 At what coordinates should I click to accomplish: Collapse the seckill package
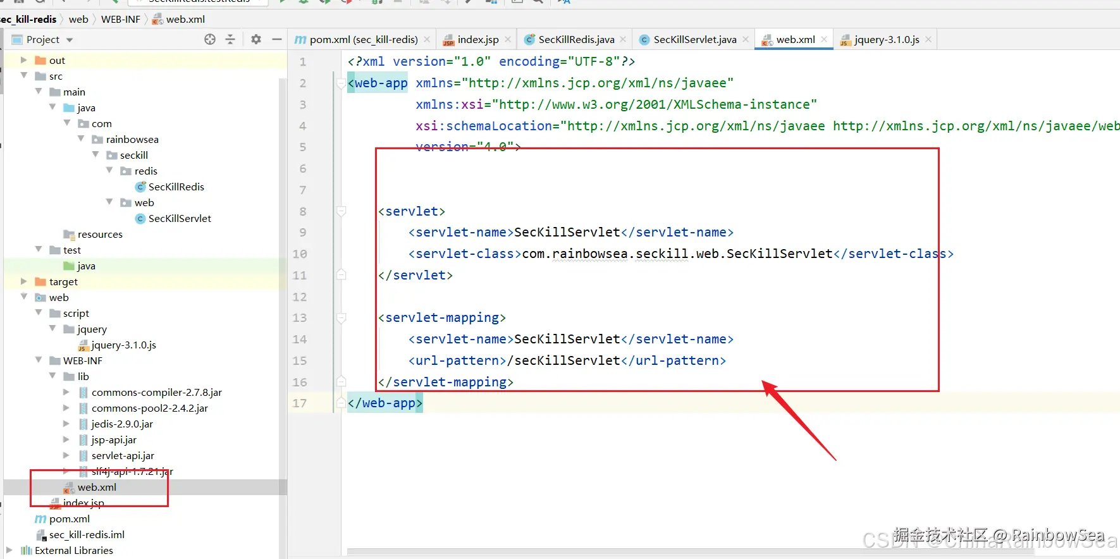(x=95, y=154)
